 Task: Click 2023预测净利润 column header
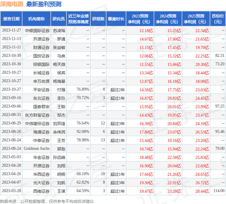(x=140, y=19)
